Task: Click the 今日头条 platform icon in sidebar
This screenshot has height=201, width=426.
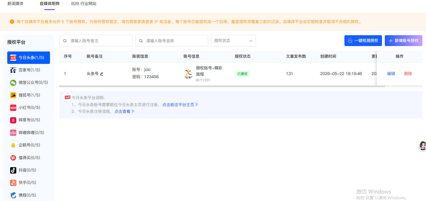Action: 13,58
